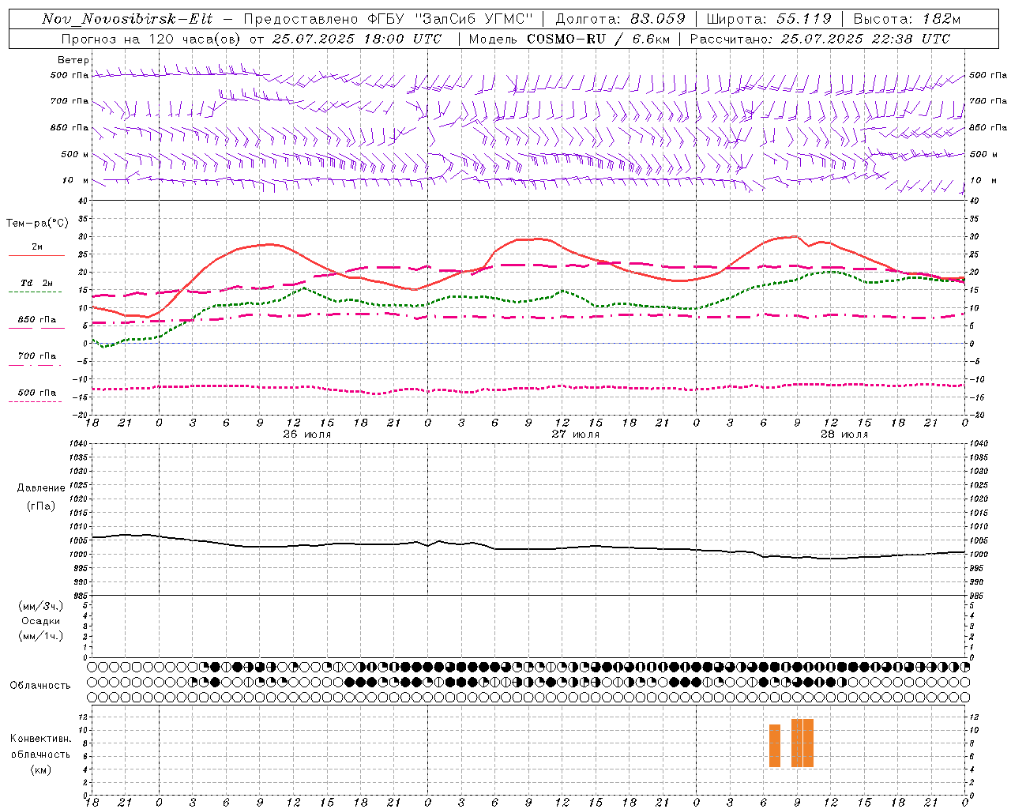Click the 985 value on the right pressure axis
This screenshot has width=1011, height=809.
pos(976,596)
